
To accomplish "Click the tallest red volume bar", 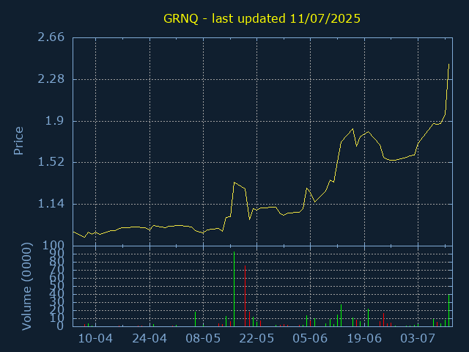I will pos(245,296).
